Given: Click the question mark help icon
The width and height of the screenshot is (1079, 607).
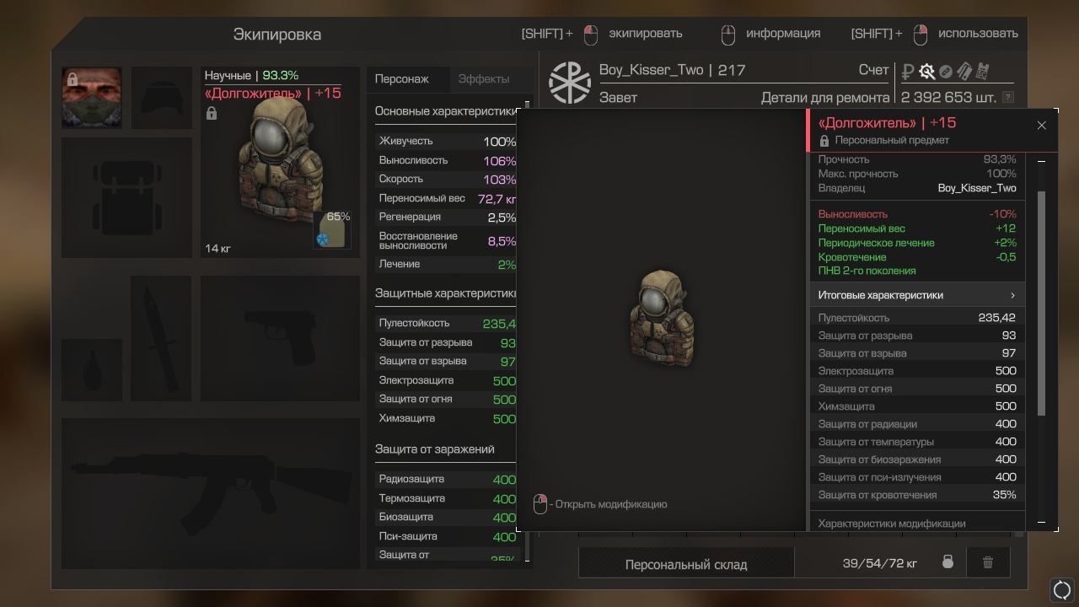Looking at the screenshot, I should [1008, 98].
